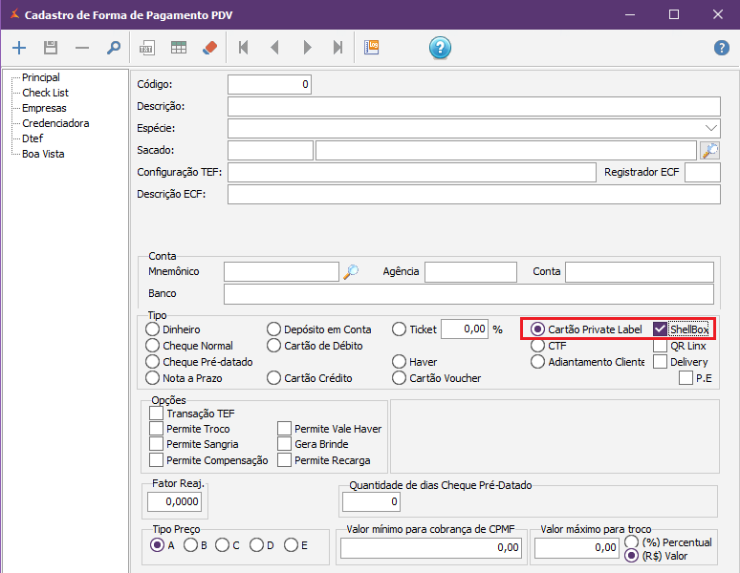The image size is (740, 573).
Task: Expand the Espécie dropdown list
Action: coord(711,128)
